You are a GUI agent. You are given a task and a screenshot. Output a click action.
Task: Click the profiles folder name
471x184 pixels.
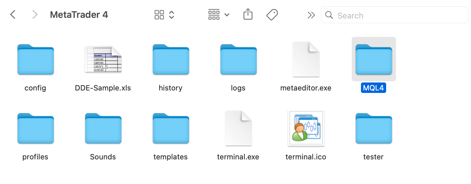(35, 157)
